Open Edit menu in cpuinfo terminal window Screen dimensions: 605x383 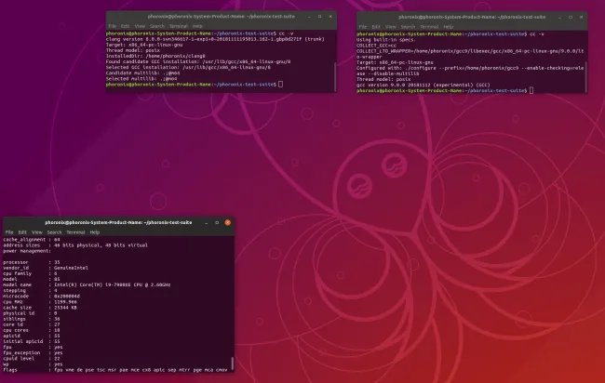click(22, 232)
